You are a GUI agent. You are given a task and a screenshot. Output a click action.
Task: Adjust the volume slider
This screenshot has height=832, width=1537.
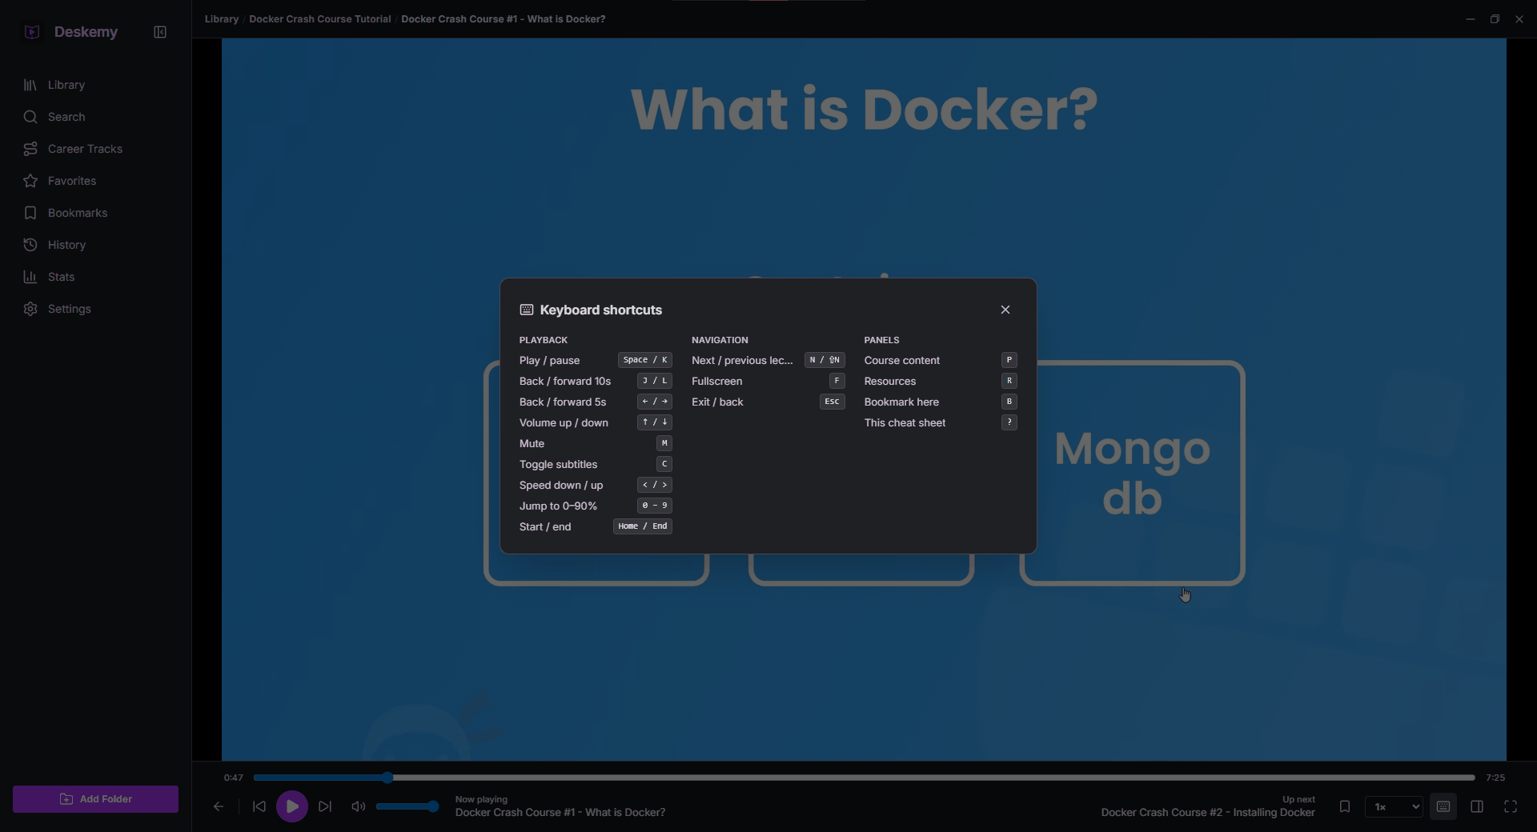(x=407, y=806)
